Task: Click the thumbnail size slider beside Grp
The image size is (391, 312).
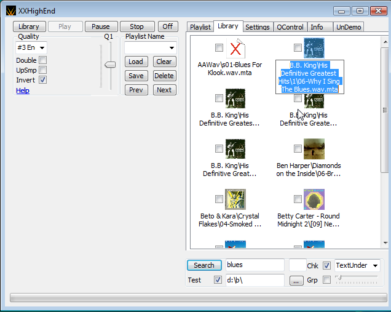Action: 357,278
